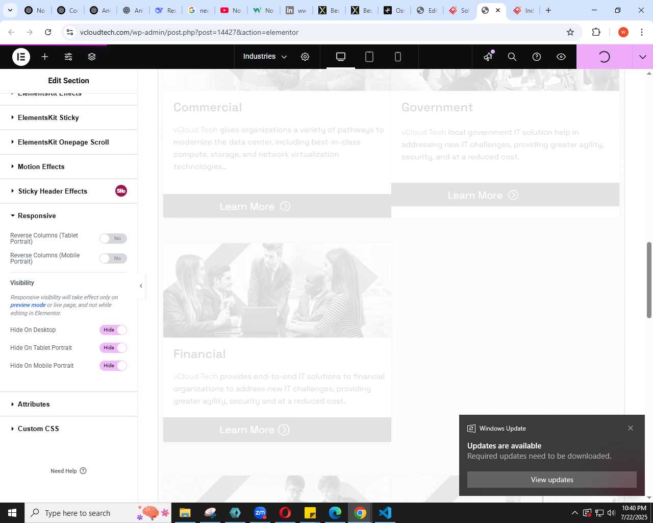The image size is (653, 523).
Task: Bookmark this page star icon
Action: click(x=570, y=32)
